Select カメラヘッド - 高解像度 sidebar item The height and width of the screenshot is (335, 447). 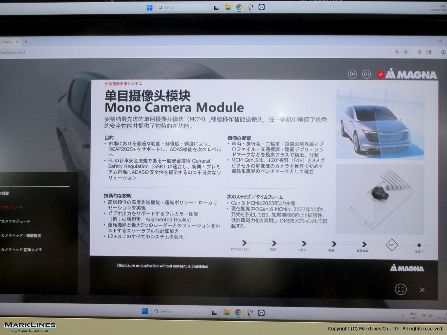click(20, 235)
